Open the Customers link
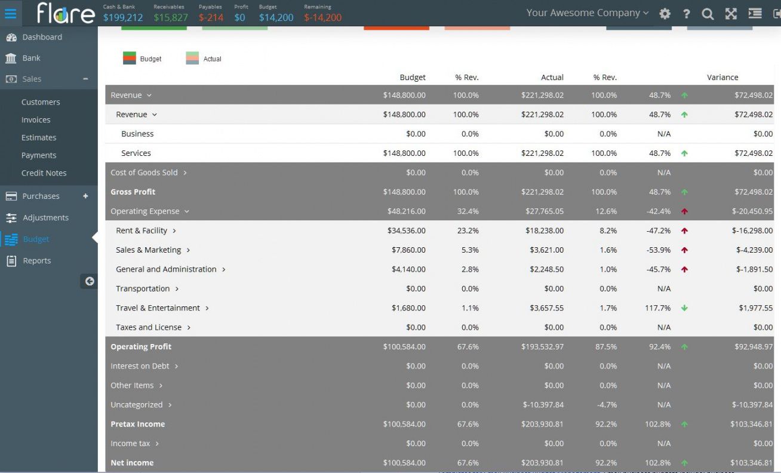Viewport: 781px width, 473px height. click(x=41, y=102)
